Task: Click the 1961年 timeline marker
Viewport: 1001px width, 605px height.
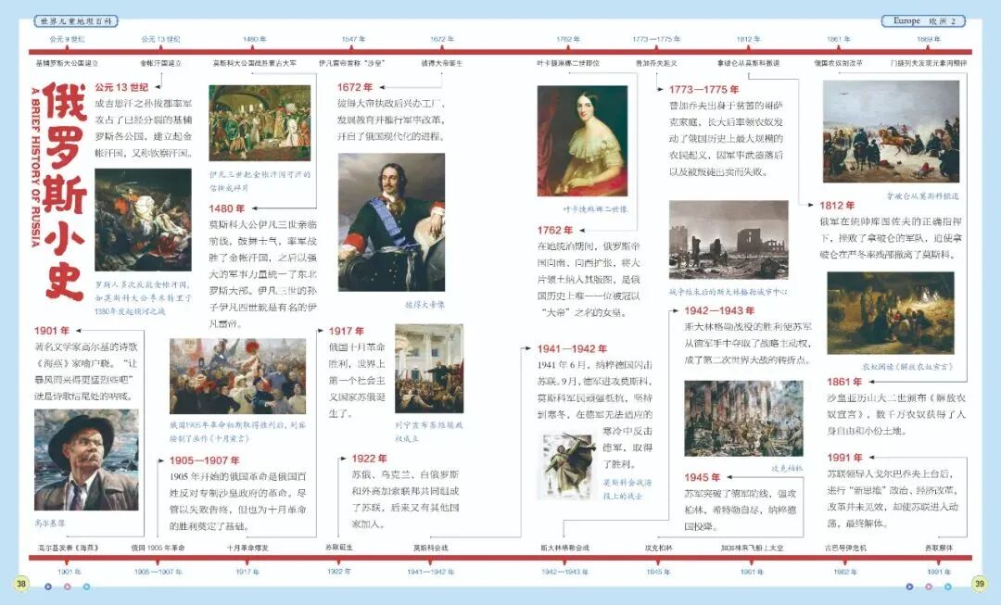Action: click(752, 572)
